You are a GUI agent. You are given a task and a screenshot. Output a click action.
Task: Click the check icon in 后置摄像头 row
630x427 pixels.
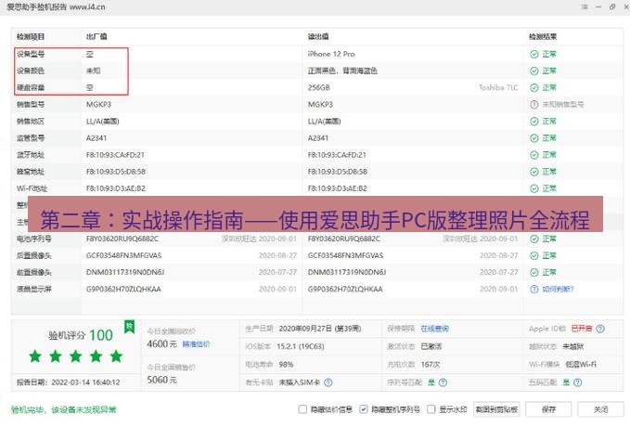(534, 255)
